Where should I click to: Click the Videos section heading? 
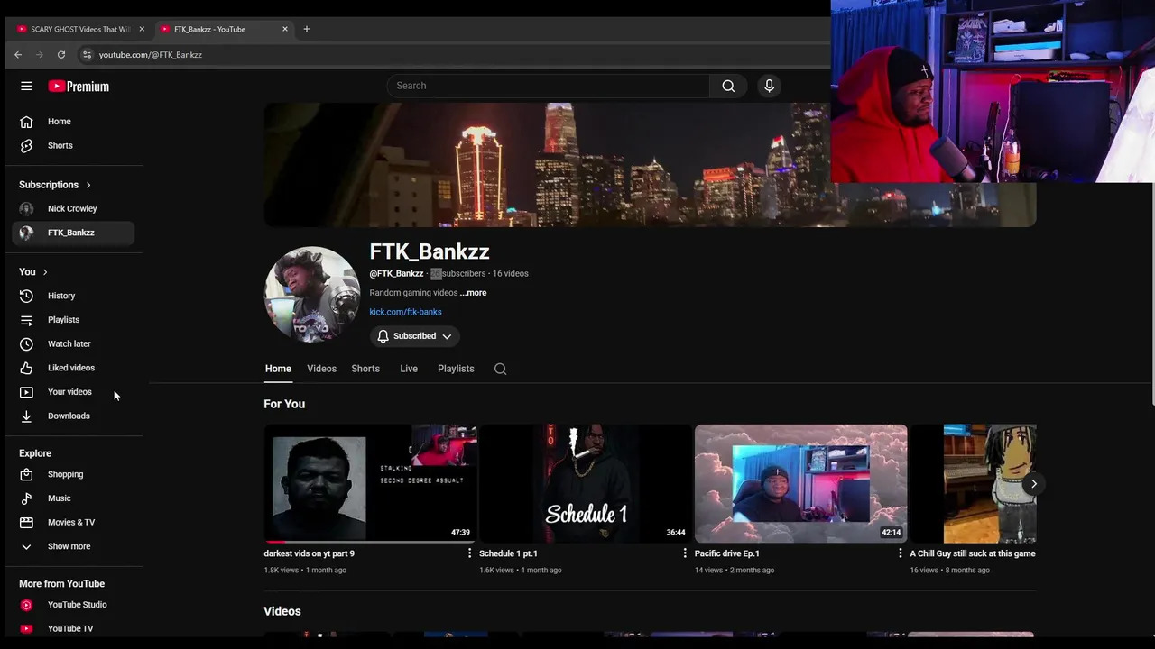click(282, 611)
